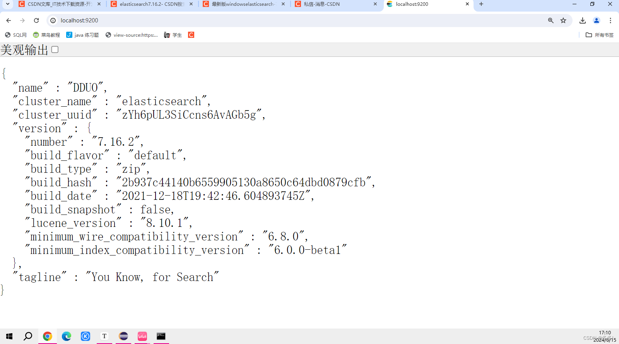
Task: Open the downloads panel
Action: (583, 20)
